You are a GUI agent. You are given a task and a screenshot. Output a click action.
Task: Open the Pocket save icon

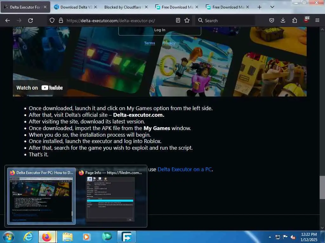tap(272, 20)
